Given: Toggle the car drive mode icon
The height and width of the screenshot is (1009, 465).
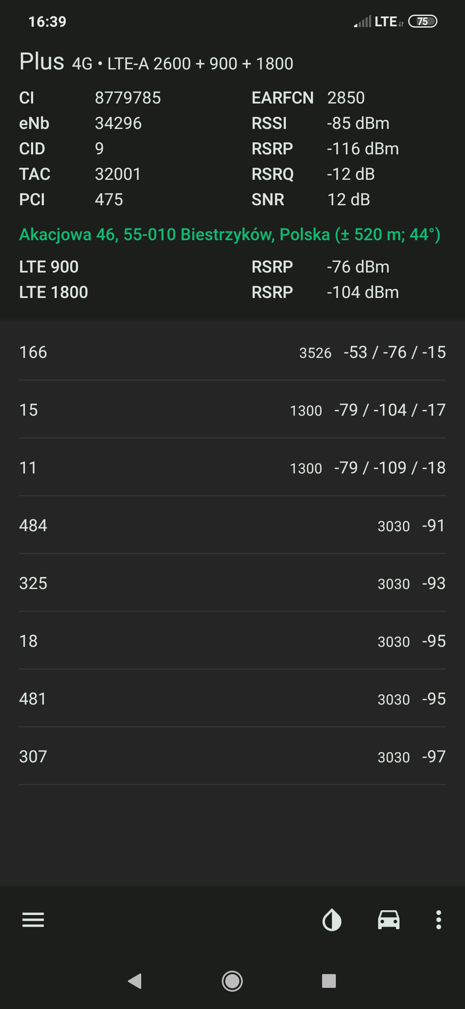Looking at the screenshot, I should pos(388,920).
